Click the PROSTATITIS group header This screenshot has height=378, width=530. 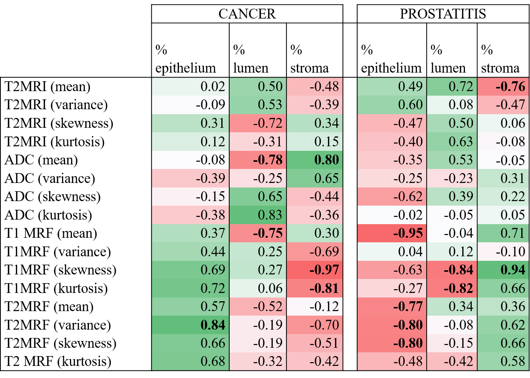[443, 14]
